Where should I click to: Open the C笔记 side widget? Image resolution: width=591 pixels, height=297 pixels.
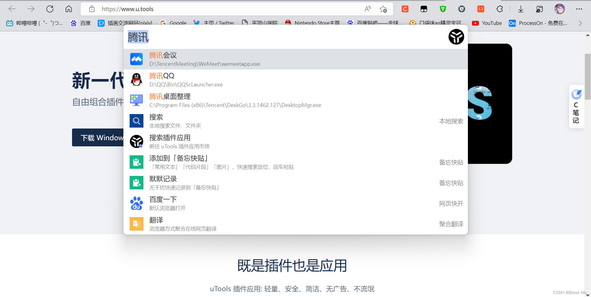coord(576,106)
